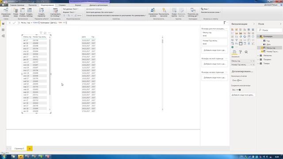Open dropdown arrow of Месяц год value field

(x=251, y=61)
